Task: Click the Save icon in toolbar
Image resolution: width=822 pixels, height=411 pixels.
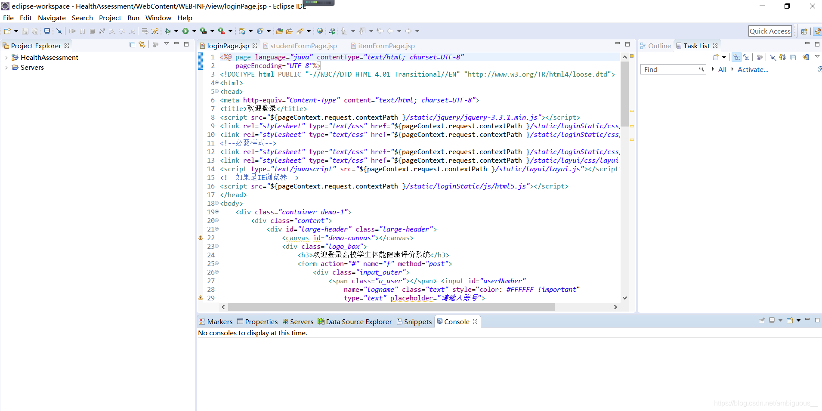Action: tap(25, 31)
